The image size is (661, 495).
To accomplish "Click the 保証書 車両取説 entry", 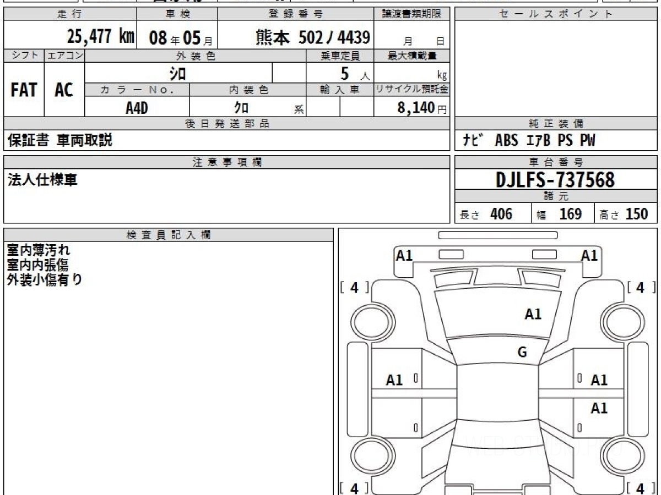I will pos(60,140).
